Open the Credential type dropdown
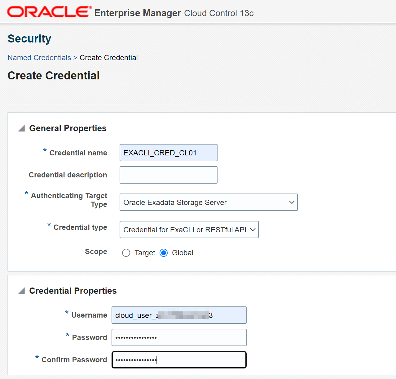 [189, 230]
